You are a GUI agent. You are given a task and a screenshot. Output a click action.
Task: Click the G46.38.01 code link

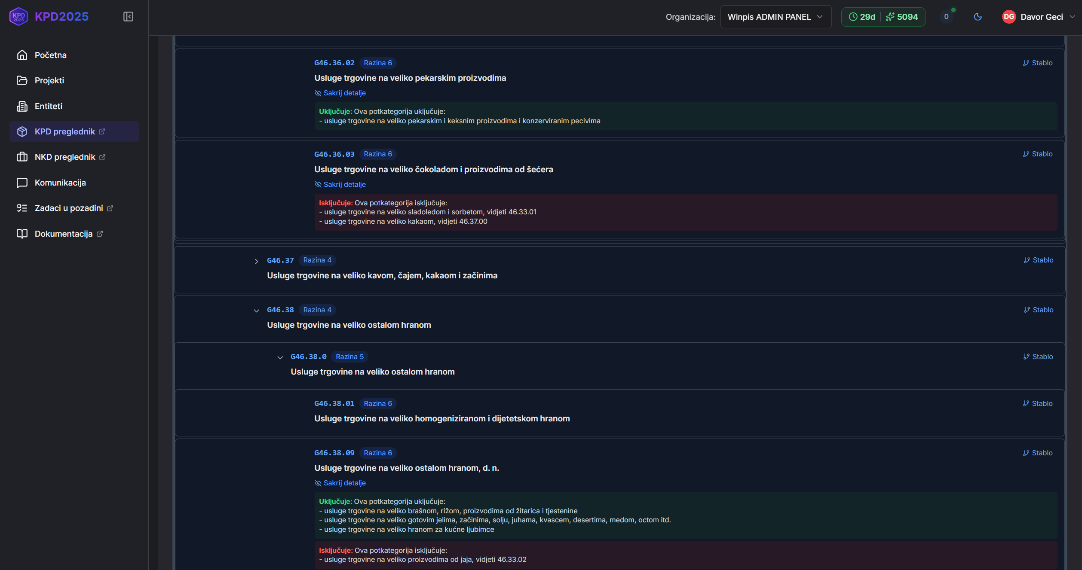coord(334,404)
